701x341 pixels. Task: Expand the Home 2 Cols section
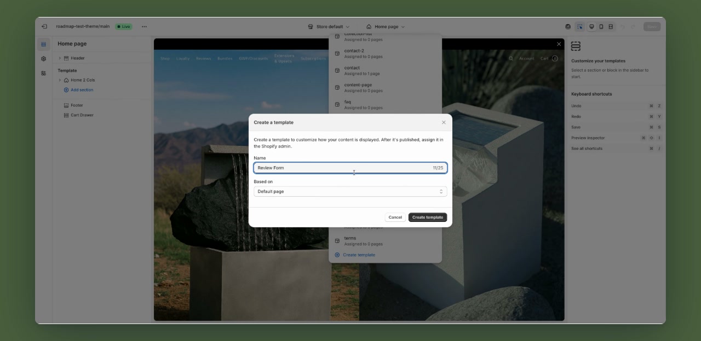pos(60,80)
